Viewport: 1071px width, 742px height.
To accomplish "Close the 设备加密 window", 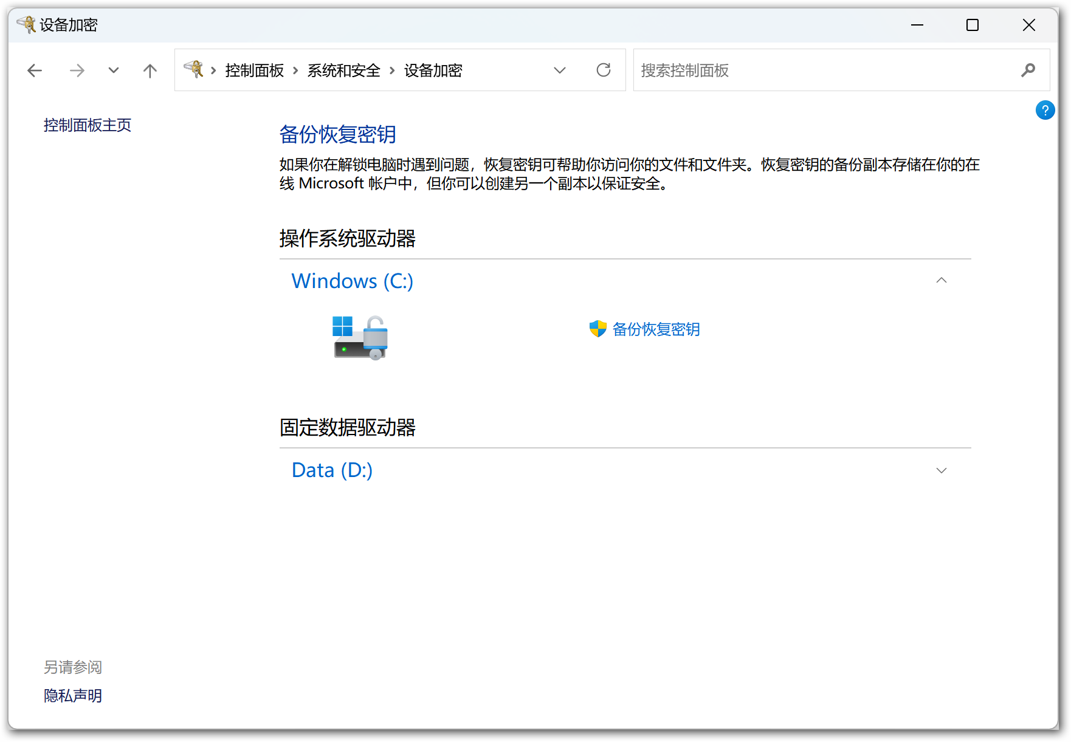I will click(1028, 25).
